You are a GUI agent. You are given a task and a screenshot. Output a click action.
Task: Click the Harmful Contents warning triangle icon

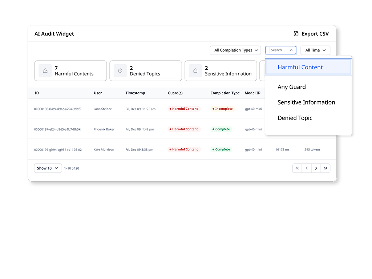click(45, 71)
